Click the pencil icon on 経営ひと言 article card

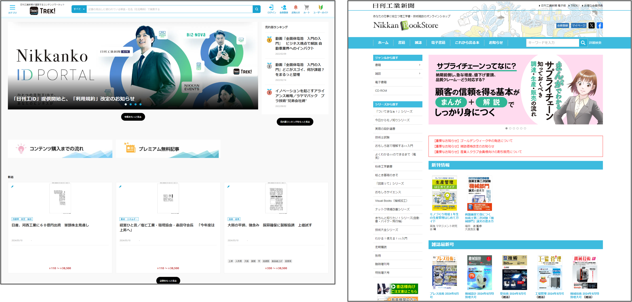(x=120, y=187)
